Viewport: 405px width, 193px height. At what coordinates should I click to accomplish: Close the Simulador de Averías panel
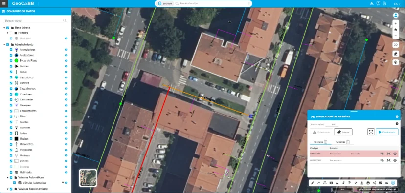(397, 116)
